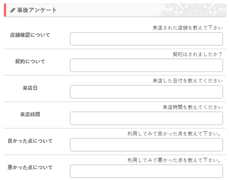Click the 来店時間 label text
The image size is (229, 180).
30,114
